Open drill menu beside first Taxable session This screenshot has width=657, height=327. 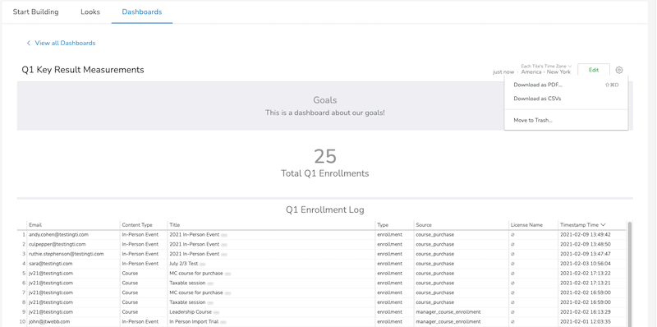click(x=210, y=283)
